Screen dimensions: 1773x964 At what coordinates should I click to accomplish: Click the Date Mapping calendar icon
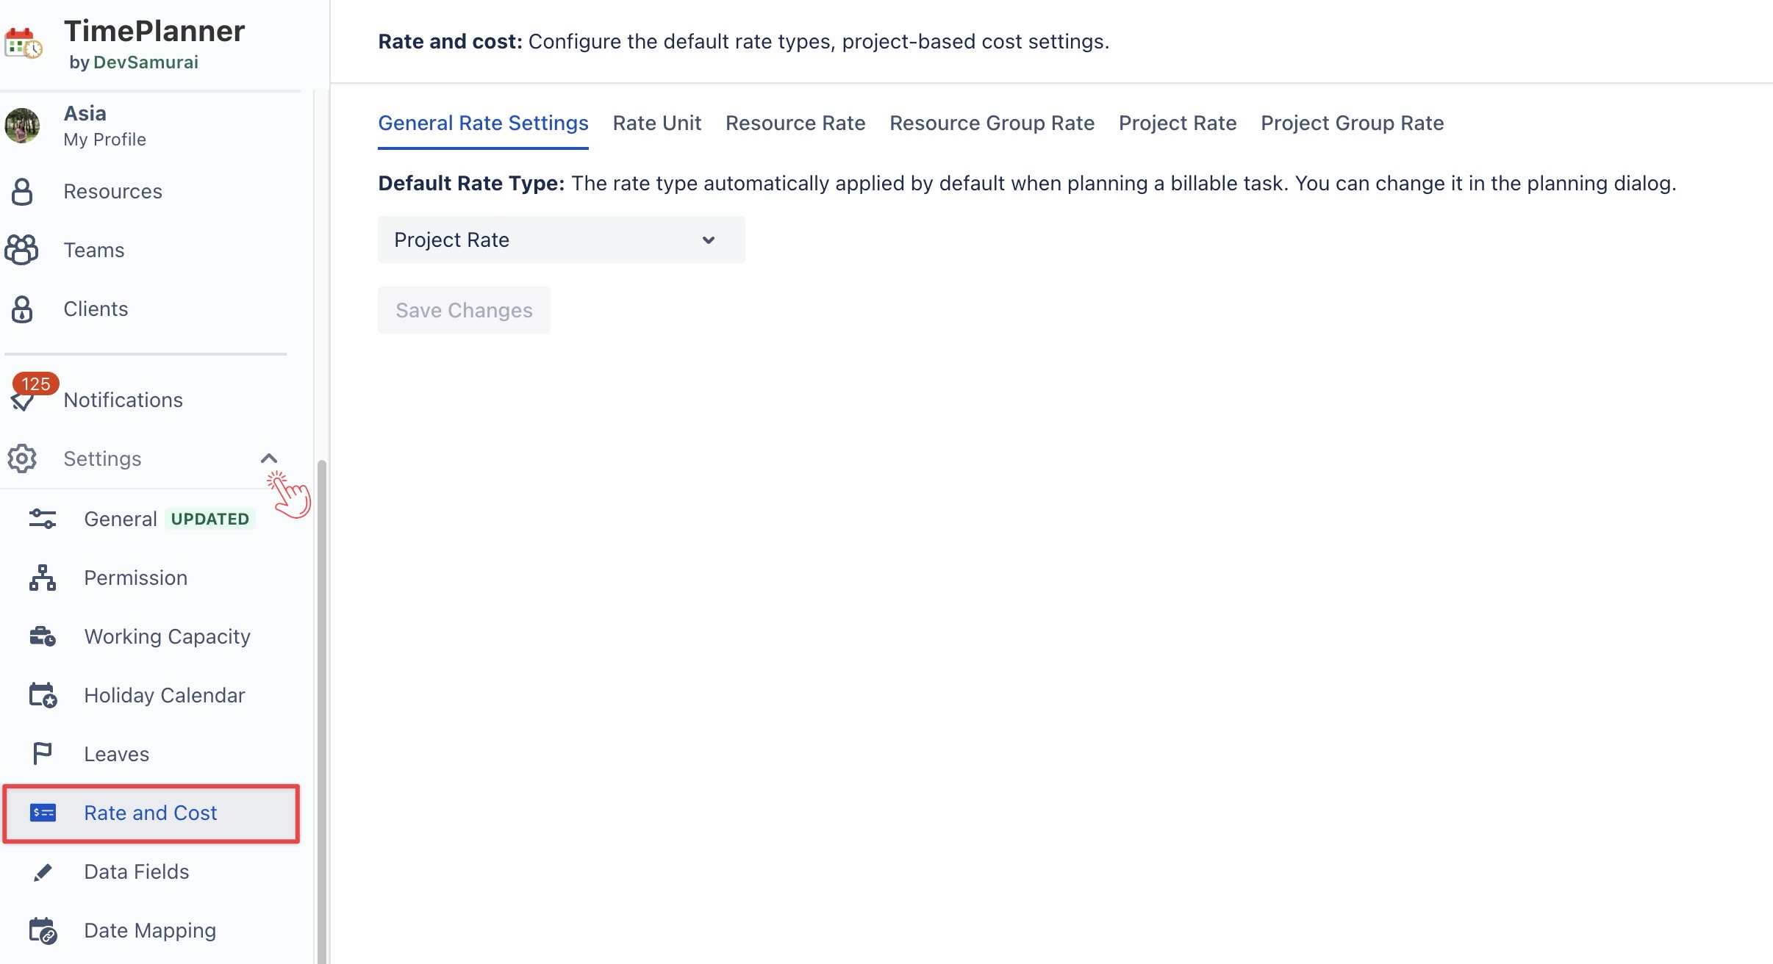[x=43, y=931]
